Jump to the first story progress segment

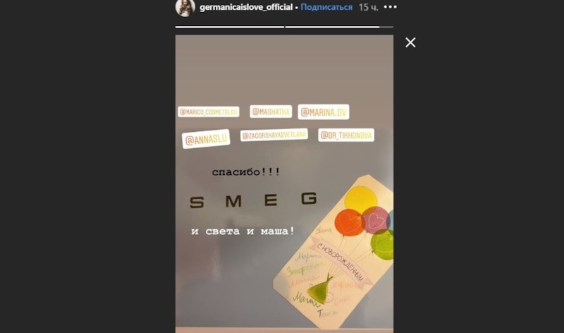(230, 27)
